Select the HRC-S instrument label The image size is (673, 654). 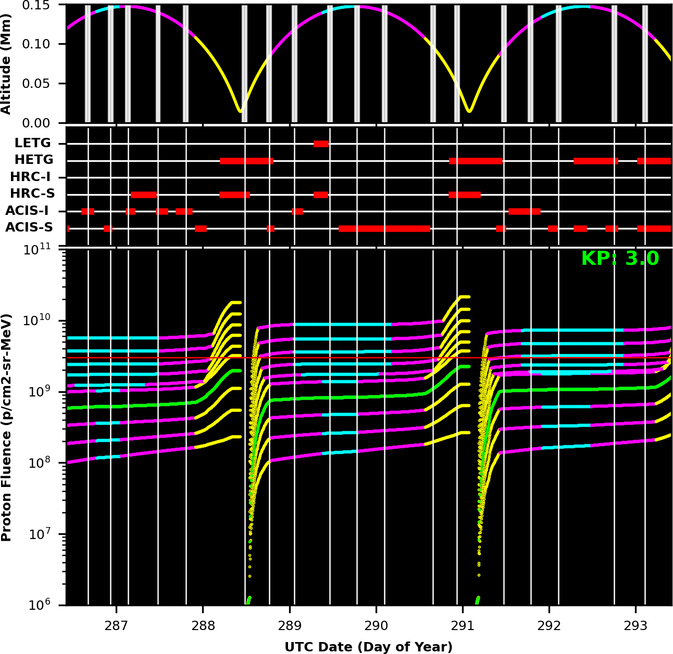[x=32, y=194]
